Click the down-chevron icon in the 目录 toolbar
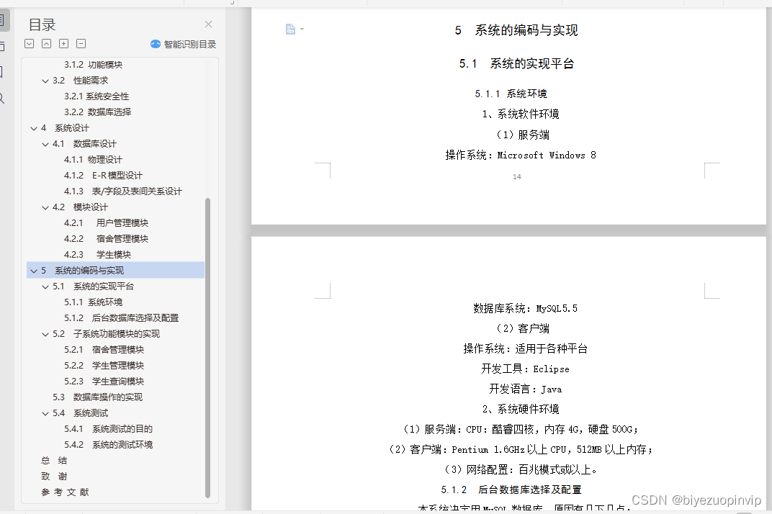This screenshot has height=514, width=772. (x=29, y=43)
